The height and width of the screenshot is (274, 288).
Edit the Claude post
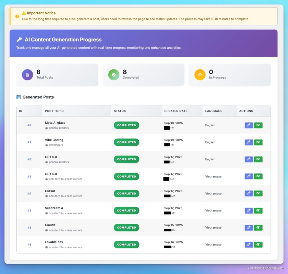(x=249, y=227)
